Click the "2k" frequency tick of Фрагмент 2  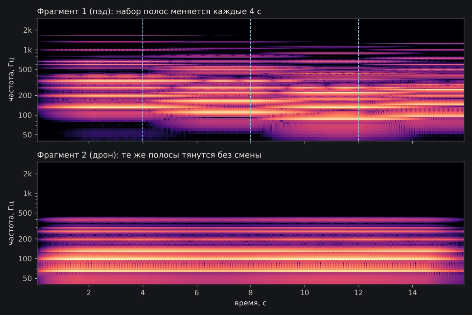pos(28,174)
